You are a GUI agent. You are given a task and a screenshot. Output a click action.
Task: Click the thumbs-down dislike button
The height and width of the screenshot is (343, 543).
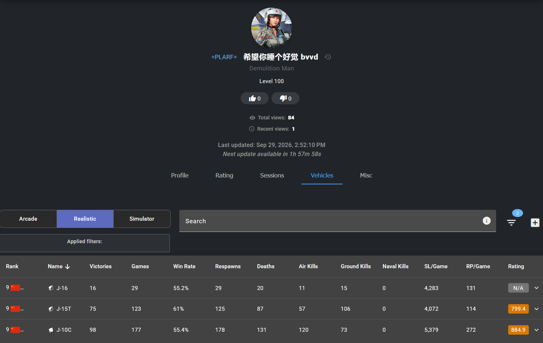point(285,98)
